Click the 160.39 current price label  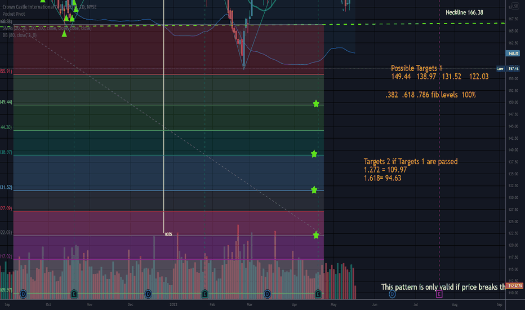[513, 54]
